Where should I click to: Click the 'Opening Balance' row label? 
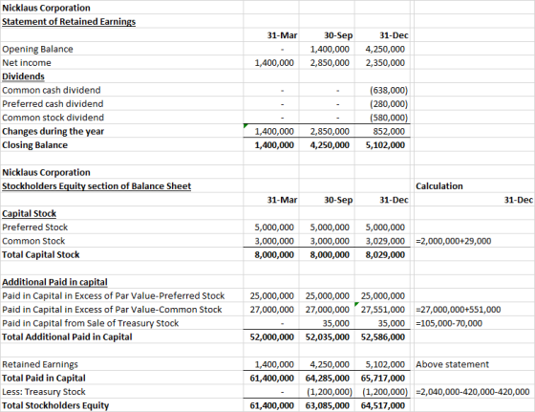37,49
